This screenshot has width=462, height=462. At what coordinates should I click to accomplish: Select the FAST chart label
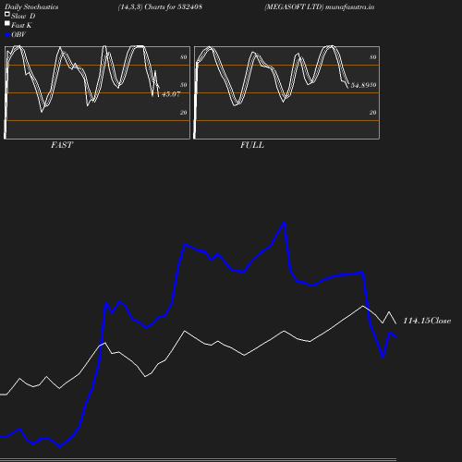click(x=62, y=145)
